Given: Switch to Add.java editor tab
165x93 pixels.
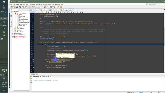Looking at the screenshot, I should pos(45,10).
